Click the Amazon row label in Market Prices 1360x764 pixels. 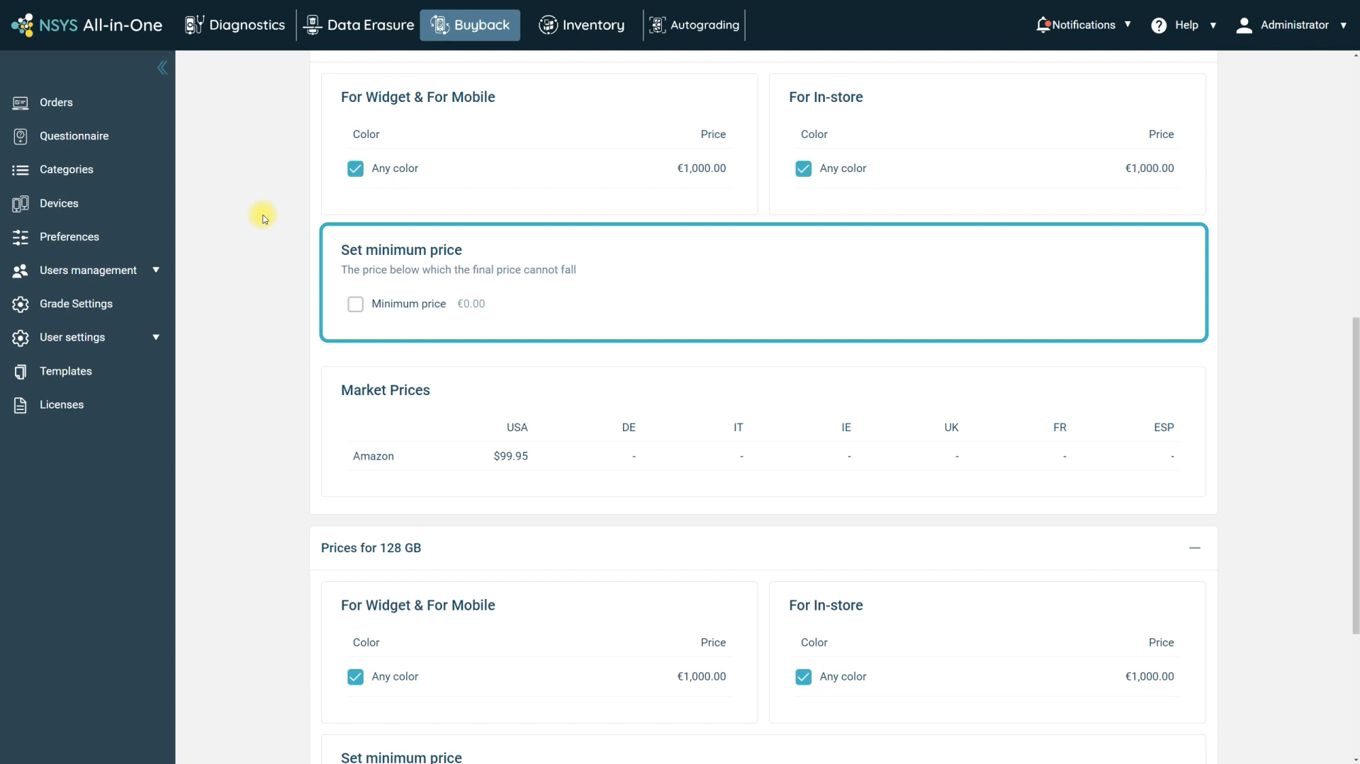click(373, 456)
